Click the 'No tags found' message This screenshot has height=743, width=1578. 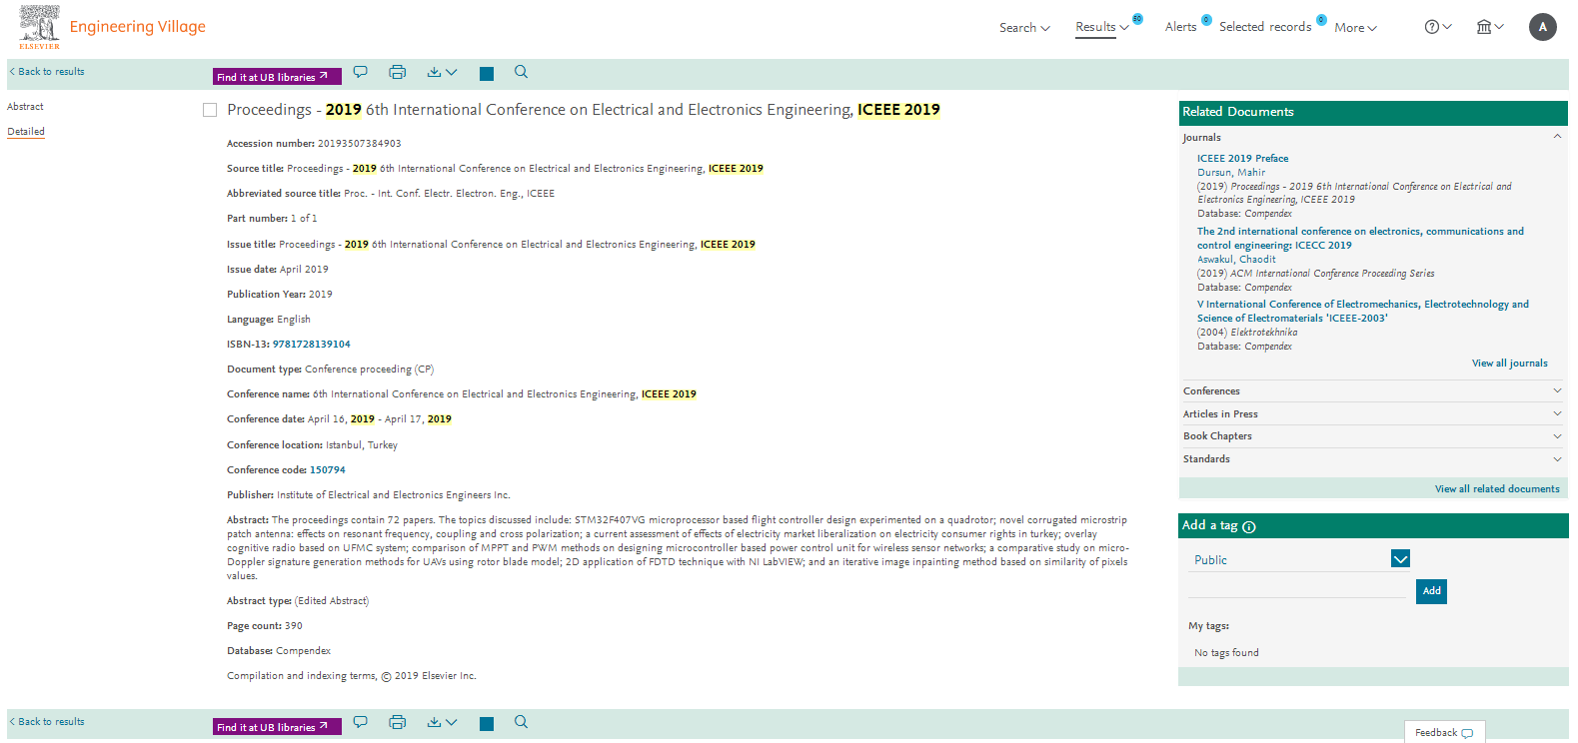click(x=1226, y=653)
